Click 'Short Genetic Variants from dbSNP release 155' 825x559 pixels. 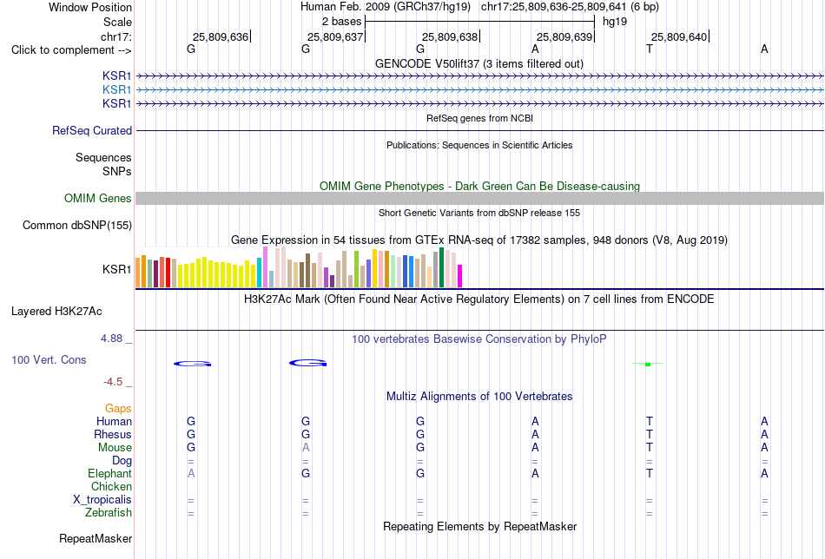click(479, 213)
